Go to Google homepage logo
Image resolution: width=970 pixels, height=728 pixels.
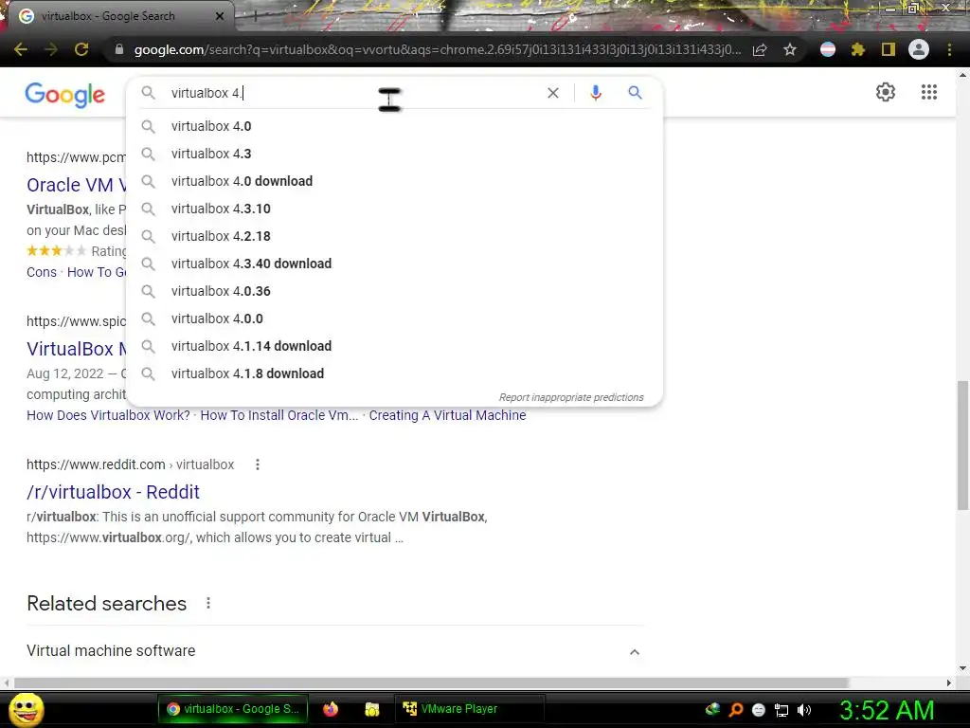coord(65,95)
